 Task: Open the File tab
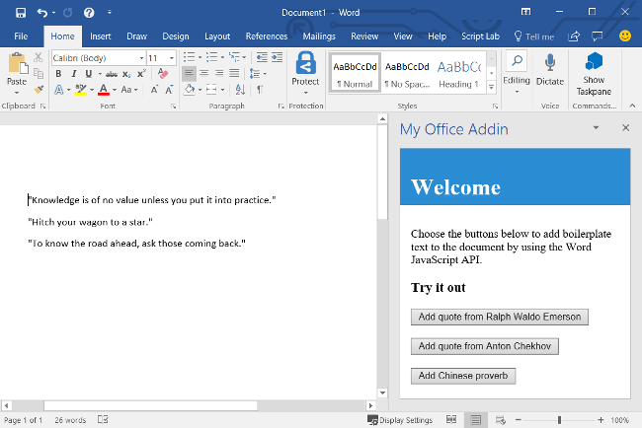(x=21, y=36)
